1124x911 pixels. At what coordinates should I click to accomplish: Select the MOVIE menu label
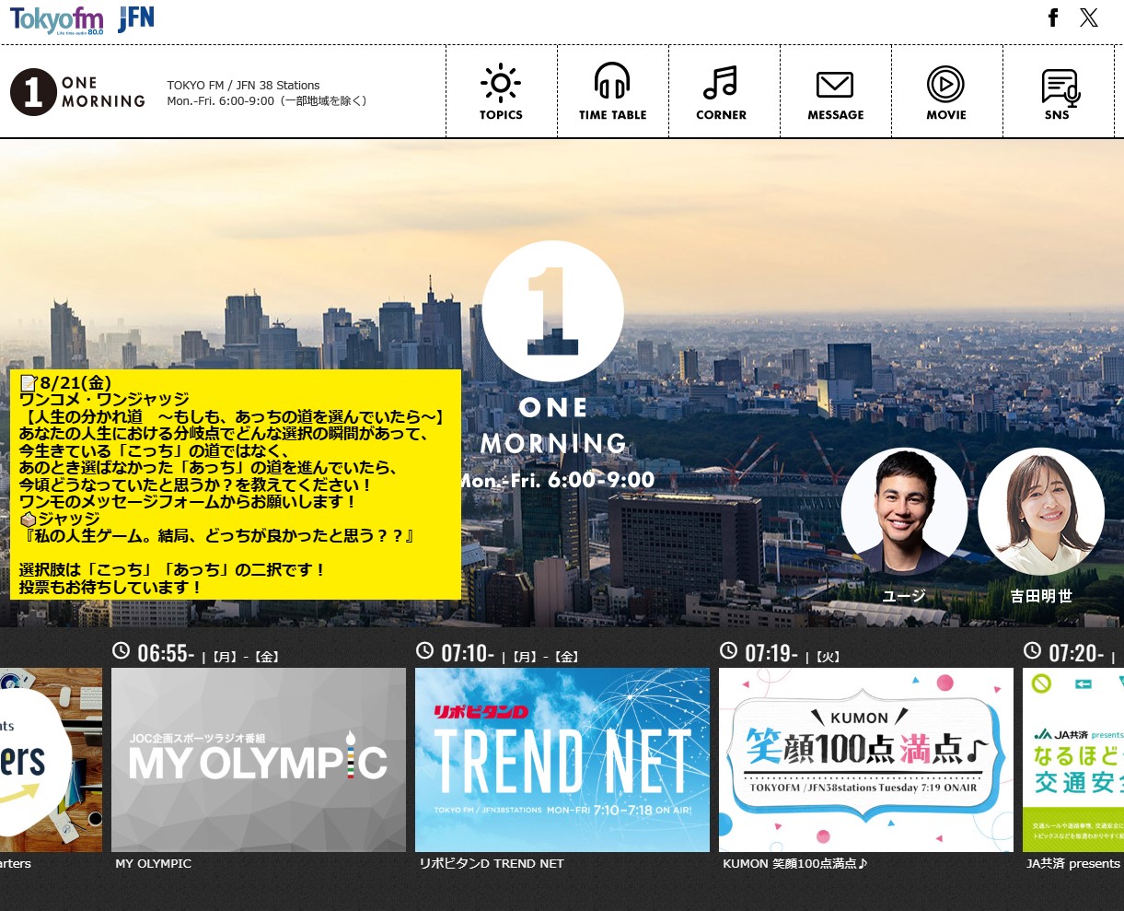pos(946,115)
